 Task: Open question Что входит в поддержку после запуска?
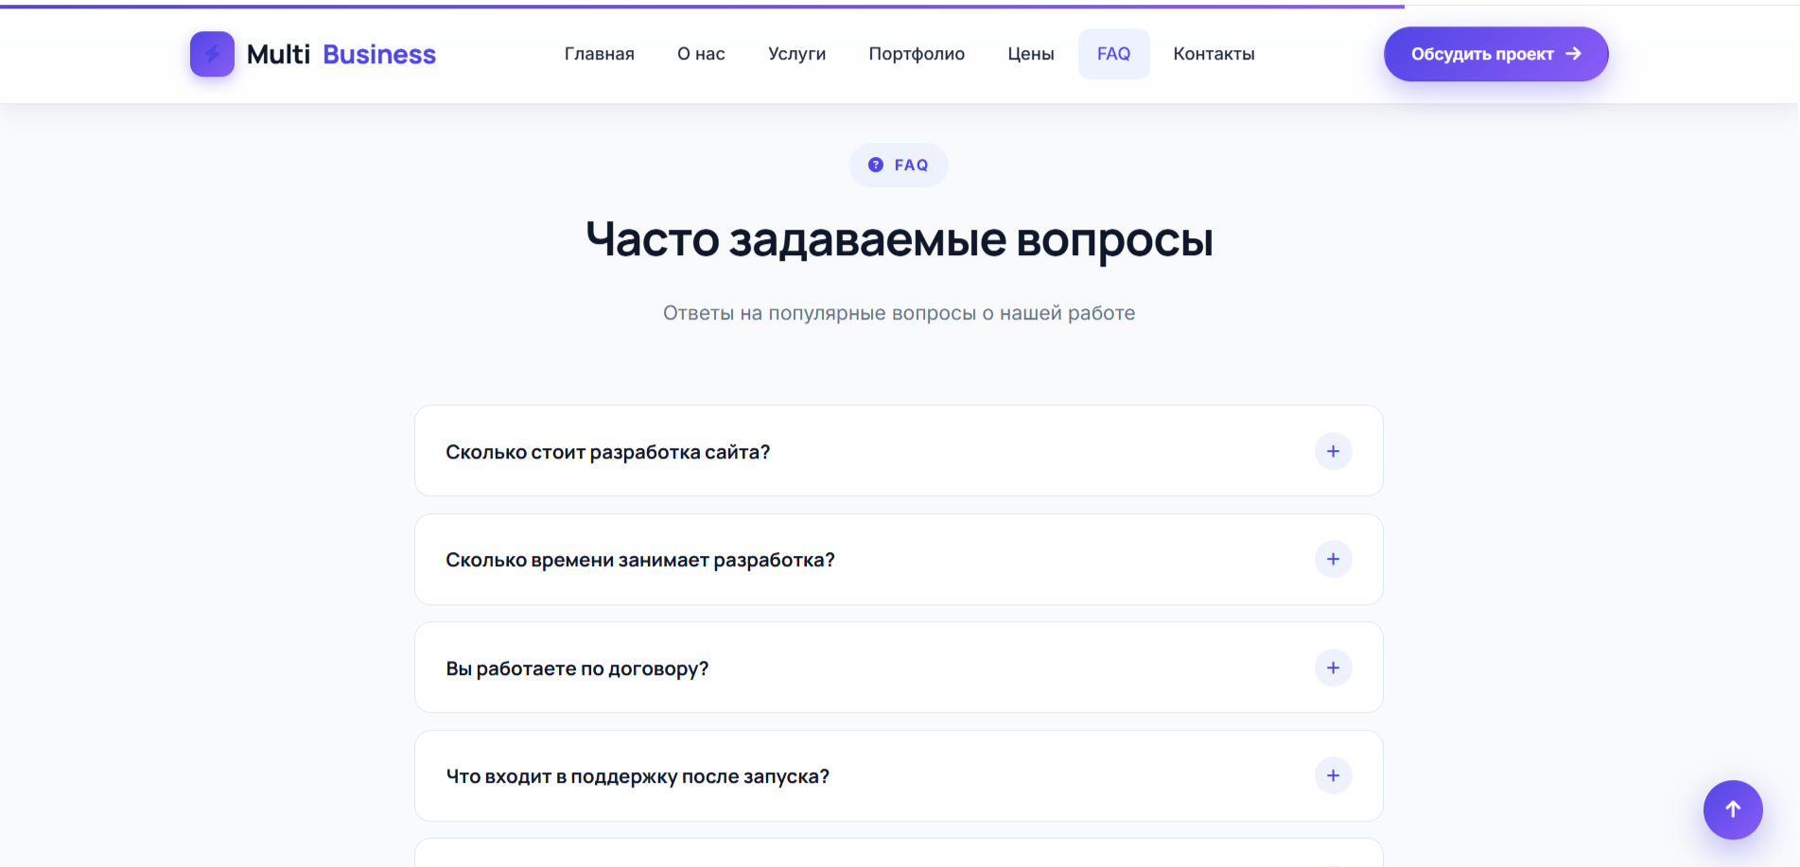coord(899,776)
